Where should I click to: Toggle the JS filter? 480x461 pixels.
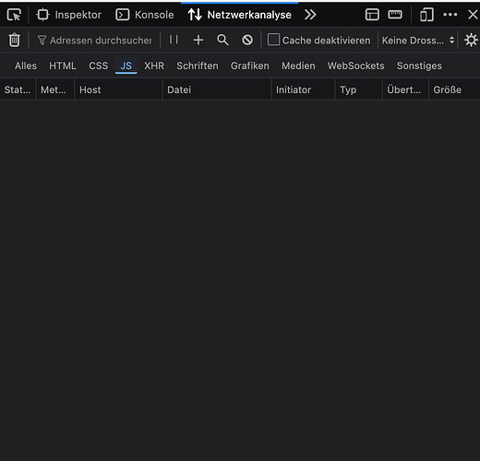point(126,65)
